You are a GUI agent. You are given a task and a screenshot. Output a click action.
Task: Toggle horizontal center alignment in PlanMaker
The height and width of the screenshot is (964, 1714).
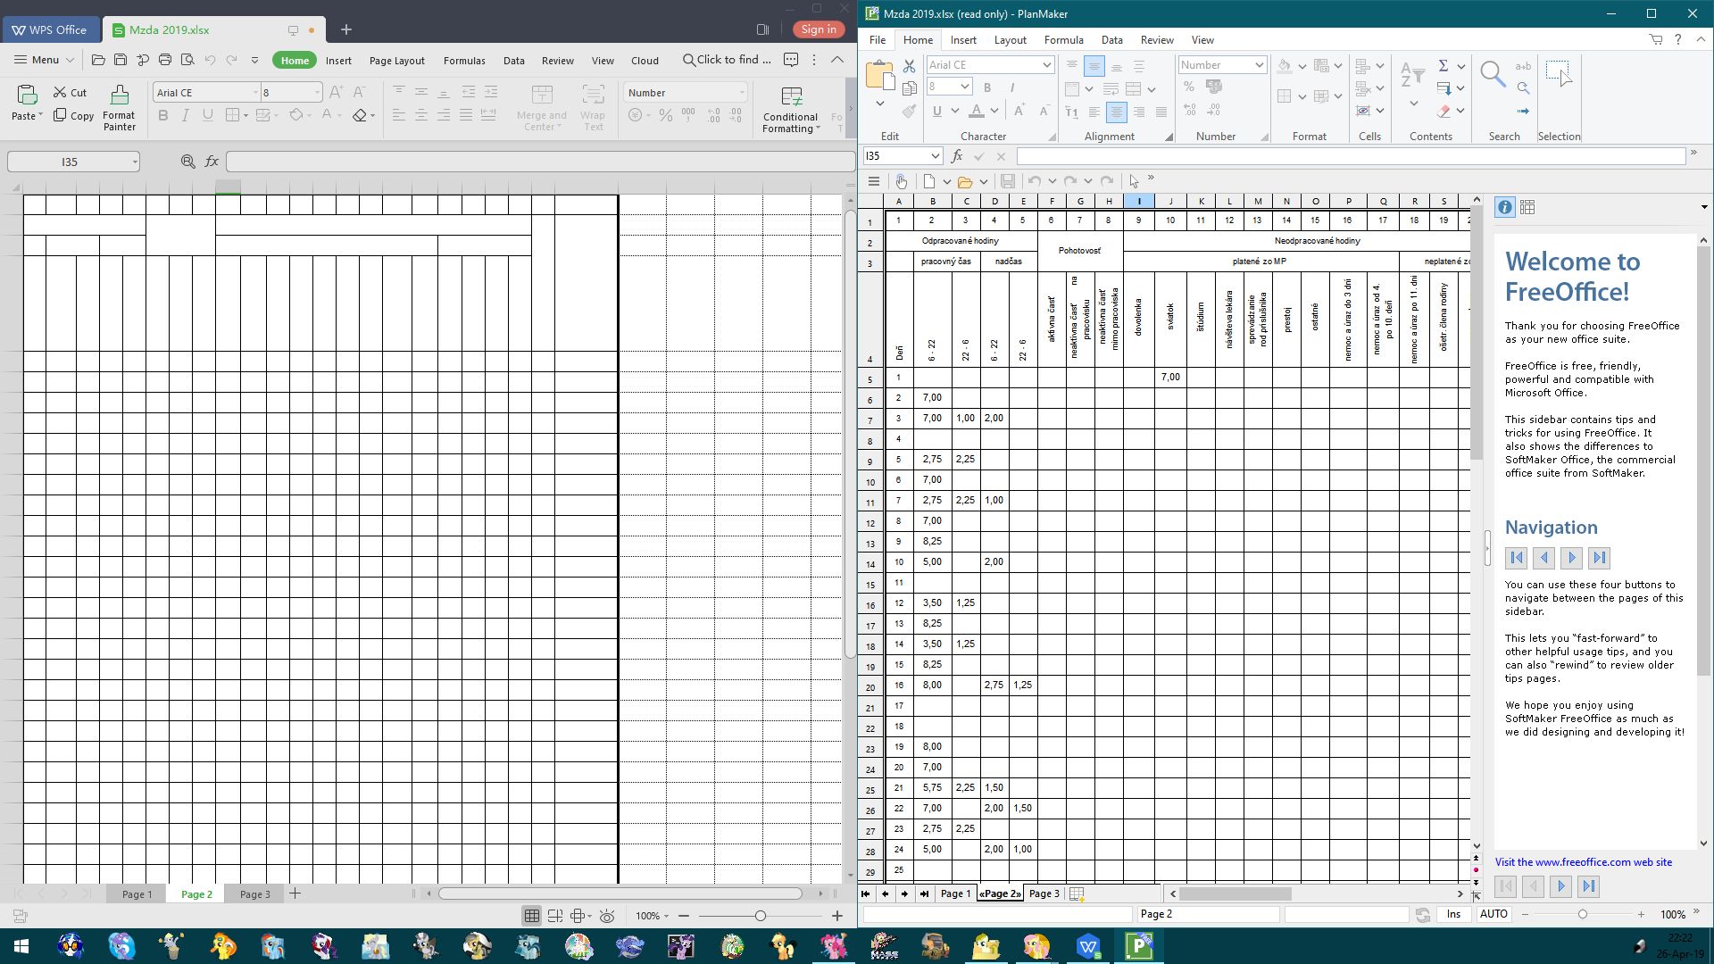tap(1116, 112)
